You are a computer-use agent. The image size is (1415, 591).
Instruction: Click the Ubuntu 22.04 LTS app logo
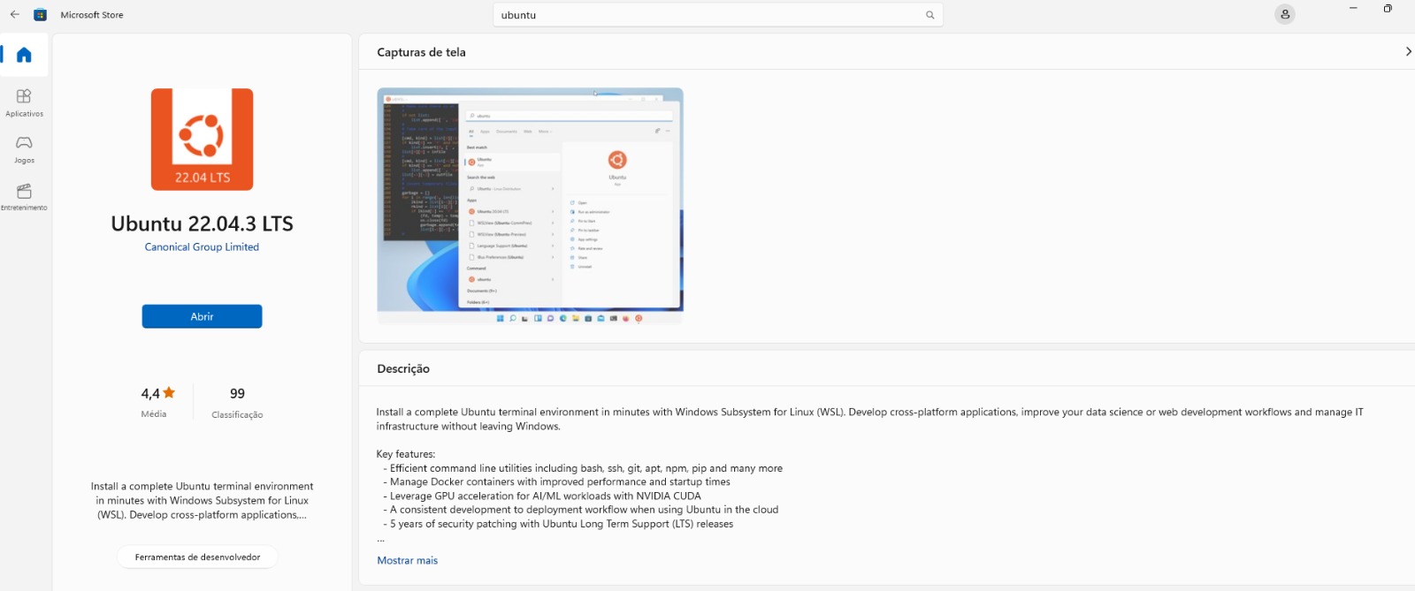click(x=202, y=139)
